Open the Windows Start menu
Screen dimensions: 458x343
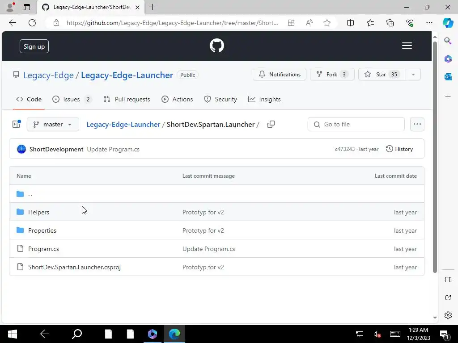point(13,334)
